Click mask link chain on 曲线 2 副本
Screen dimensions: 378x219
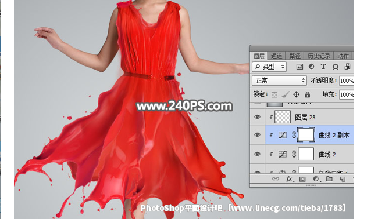coord(294,135)
